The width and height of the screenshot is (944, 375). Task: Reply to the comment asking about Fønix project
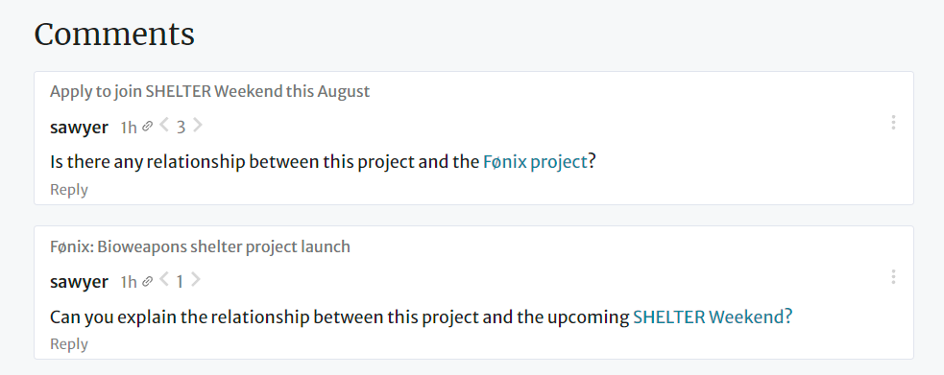68,190
